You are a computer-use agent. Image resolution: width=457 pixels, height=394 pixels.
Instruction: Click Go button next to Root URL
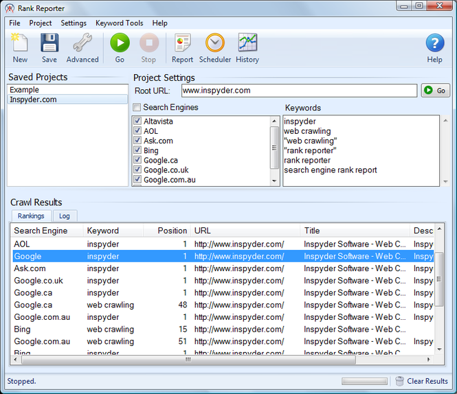click(436, 91)
